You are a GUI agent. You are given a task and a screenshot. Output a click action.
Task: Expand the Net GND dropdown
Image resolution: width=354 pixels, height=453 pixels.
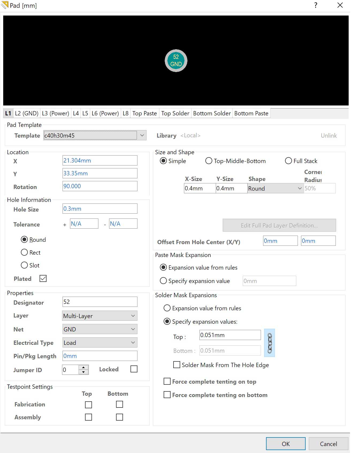[133, 329]
